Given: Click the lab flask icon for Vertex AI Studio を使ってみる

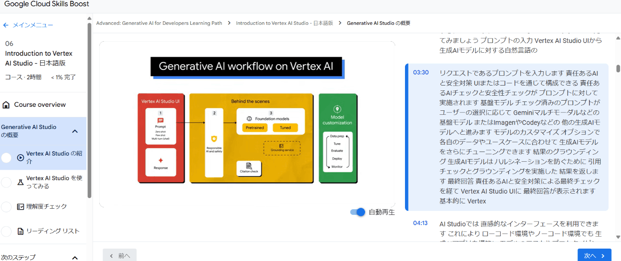Looking at the screenshot, I should click(20, 182).
